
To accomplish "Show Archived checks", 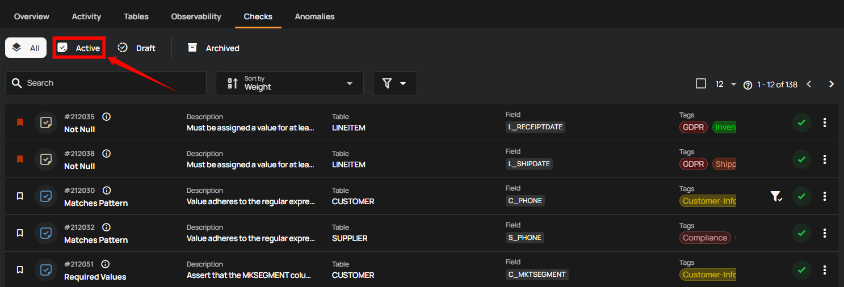I will (x=213, y=48).
